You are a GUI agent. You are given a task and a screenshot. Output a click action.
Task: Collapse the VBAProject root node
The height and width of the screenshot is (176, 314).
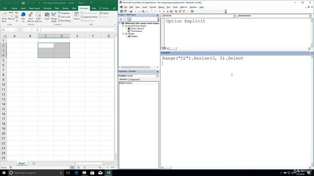coord(120,23)
